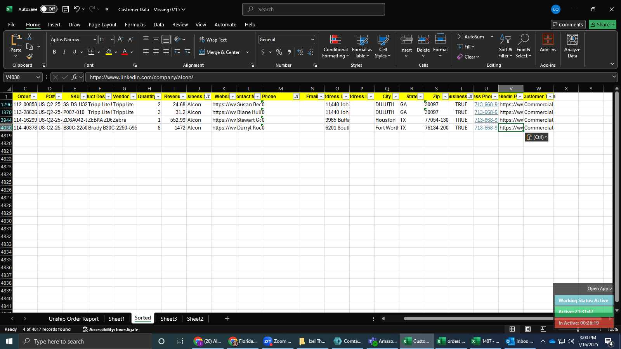Open Format as Table gallery
This screenshot has height=349, width=621.
pos(362,47)
